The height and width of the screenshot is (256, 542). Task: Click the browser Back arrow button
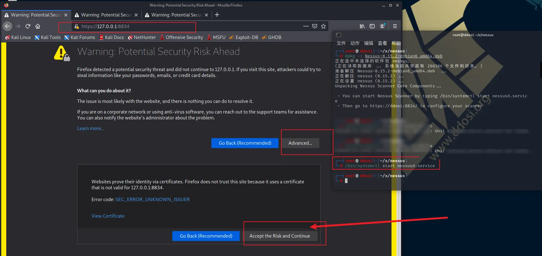7,27
